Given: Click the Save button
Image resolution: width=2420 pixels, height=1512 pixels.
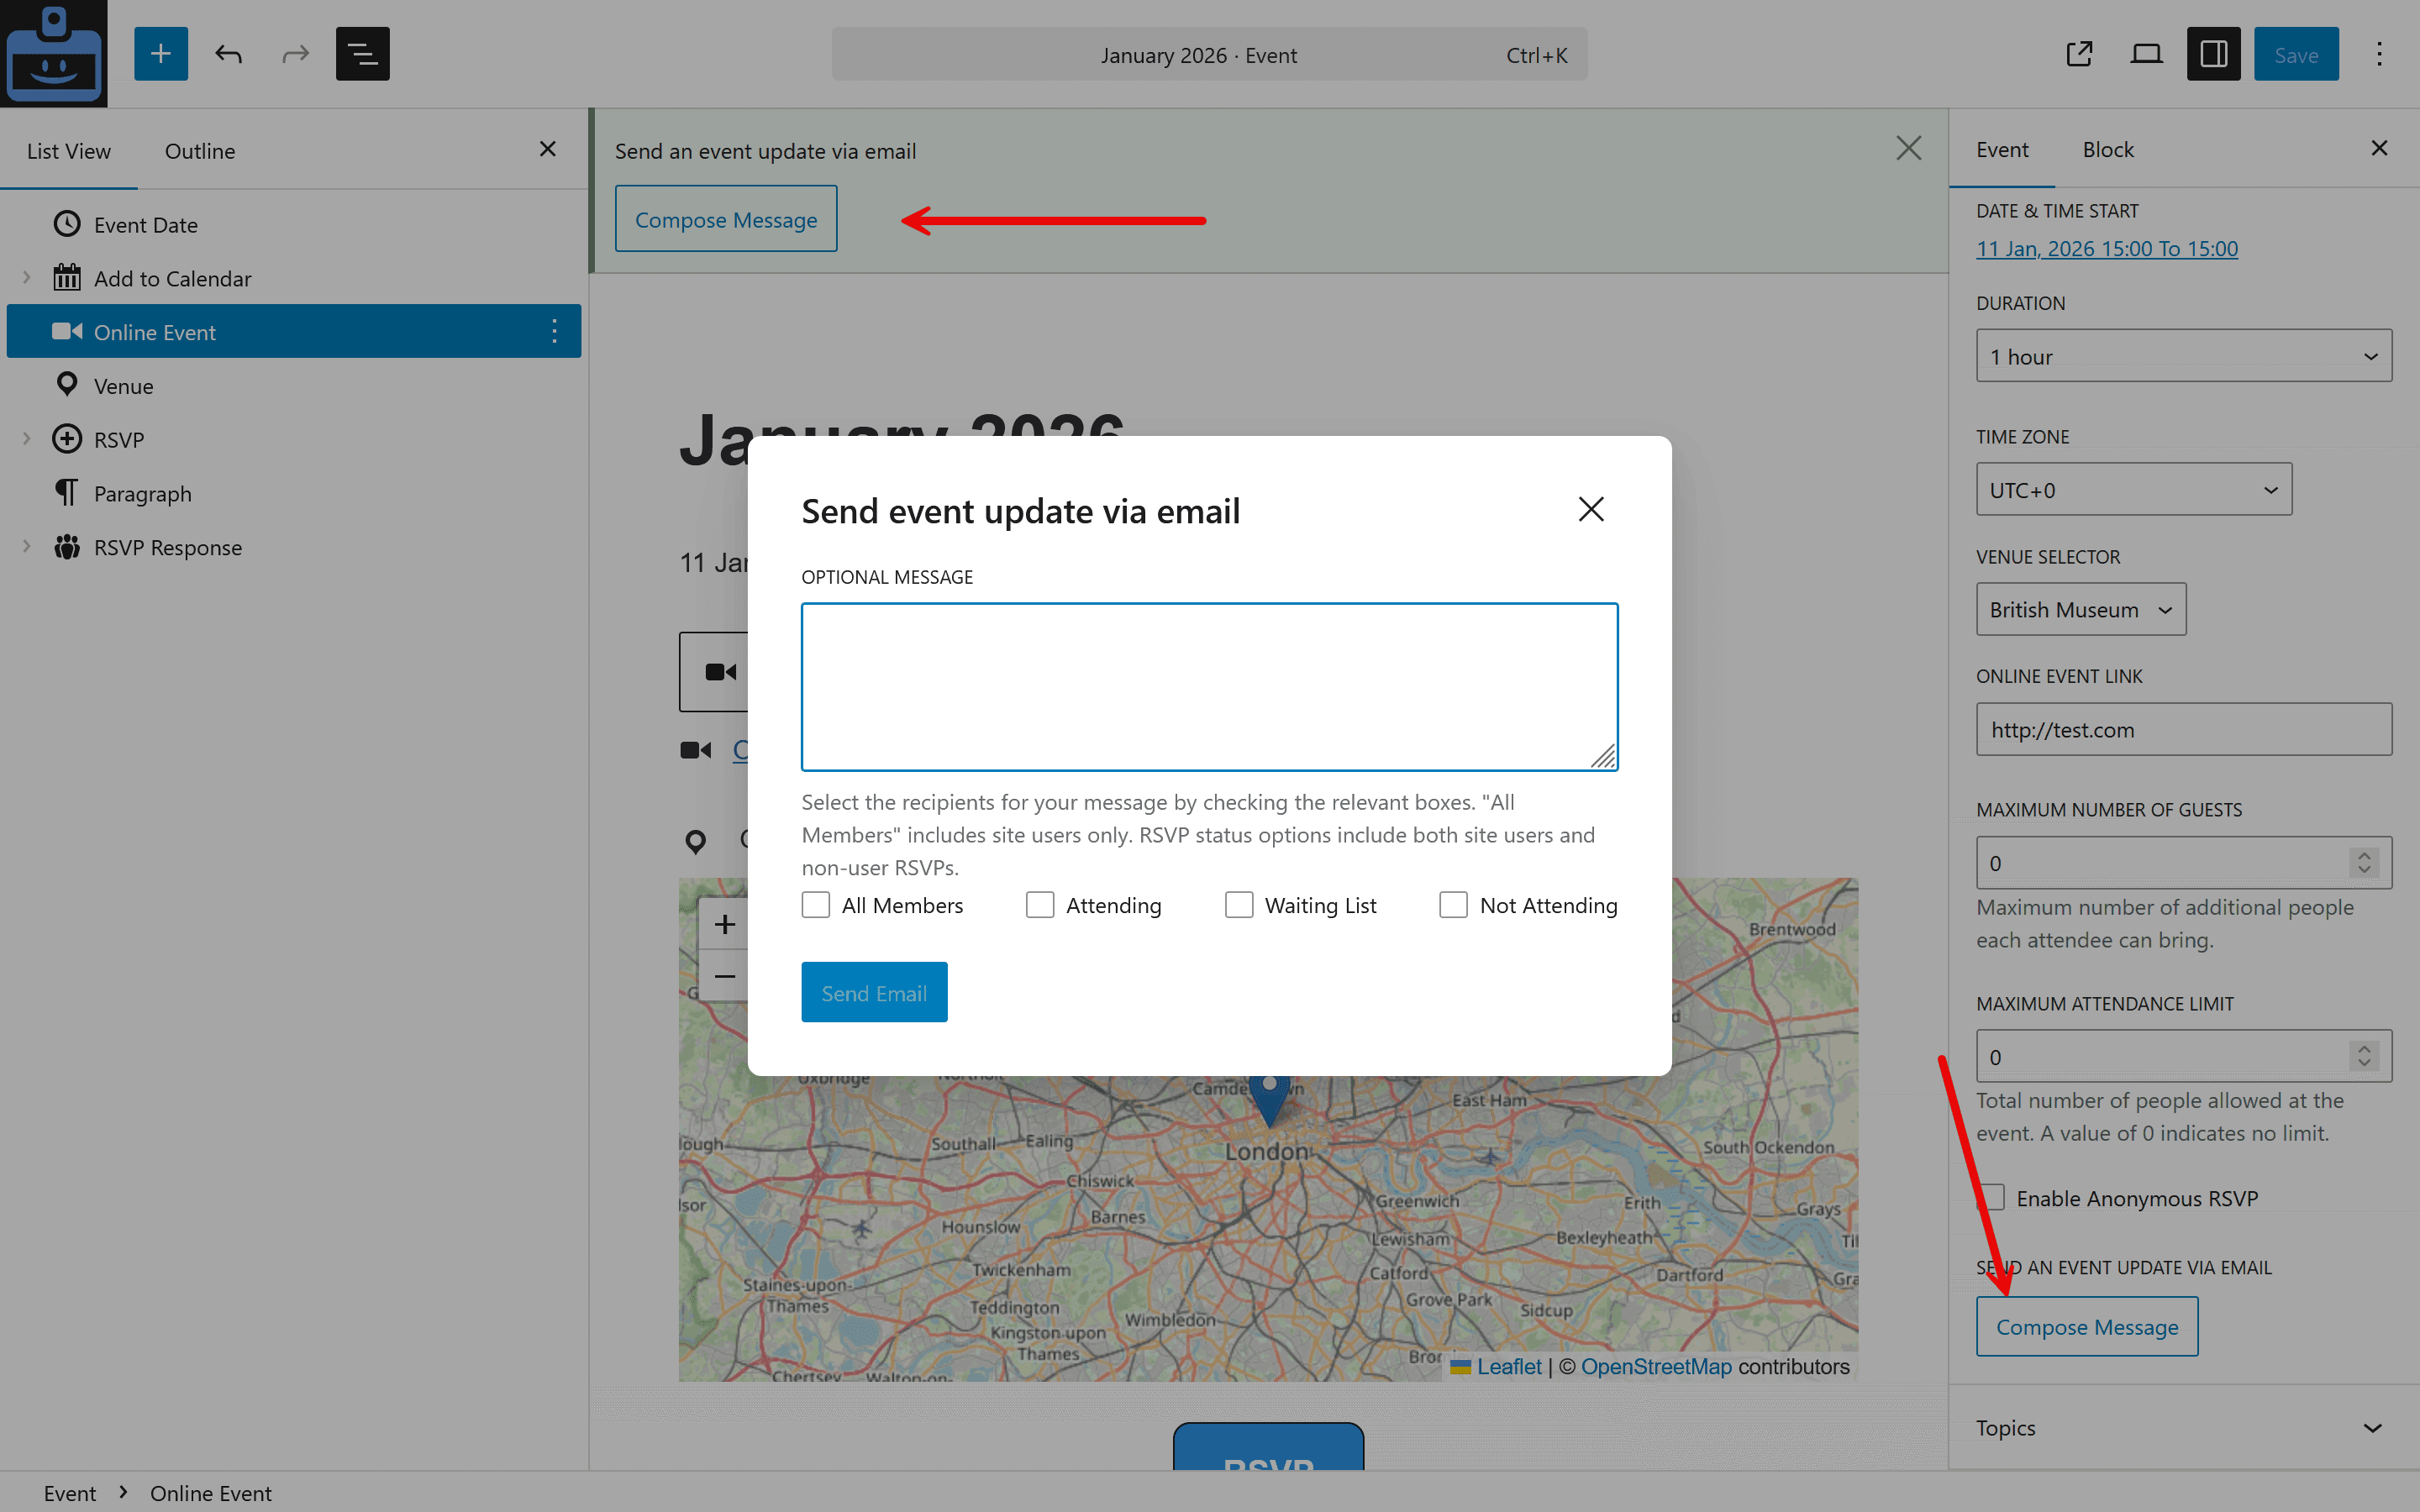Looking at the screenshot, I should point(2296,54).
